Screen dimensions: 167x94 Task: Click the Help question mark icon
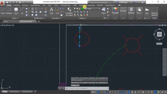[x=143, y=2]
